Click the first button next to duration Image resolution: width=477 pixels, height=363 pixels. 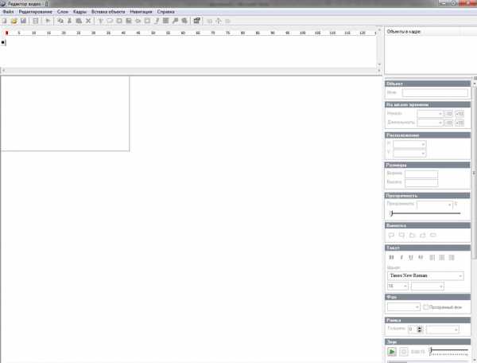448,123
